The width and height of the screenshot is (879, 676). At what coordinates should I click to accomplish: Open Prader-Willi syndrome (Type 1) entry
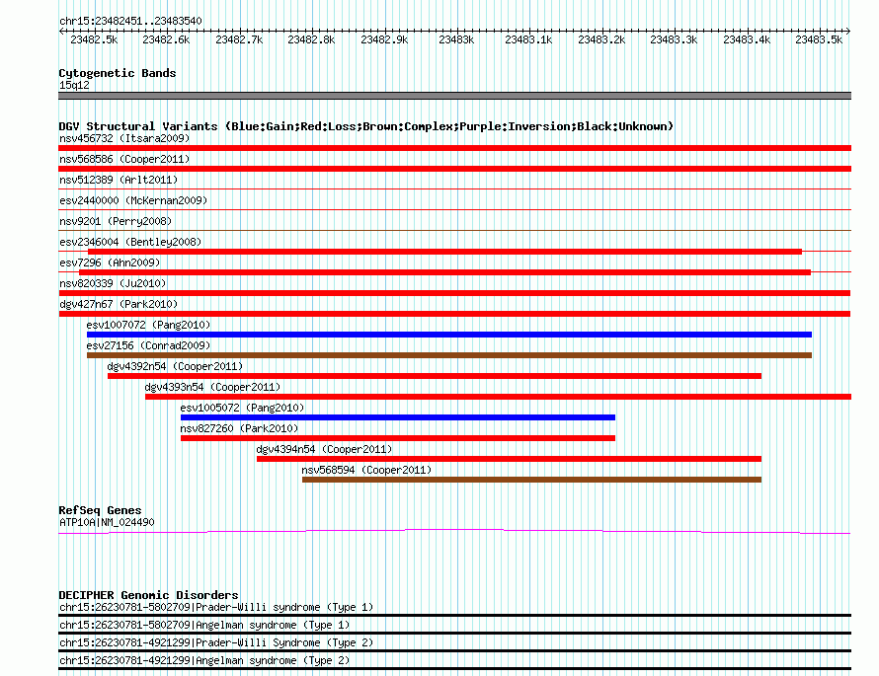[x=216, y=607]
